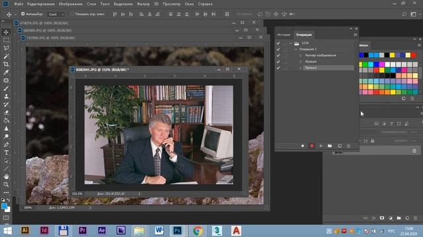423x237 pixels.
Task: Delete the layer with the Layers panel trash icon
Action: click(416, 218)
